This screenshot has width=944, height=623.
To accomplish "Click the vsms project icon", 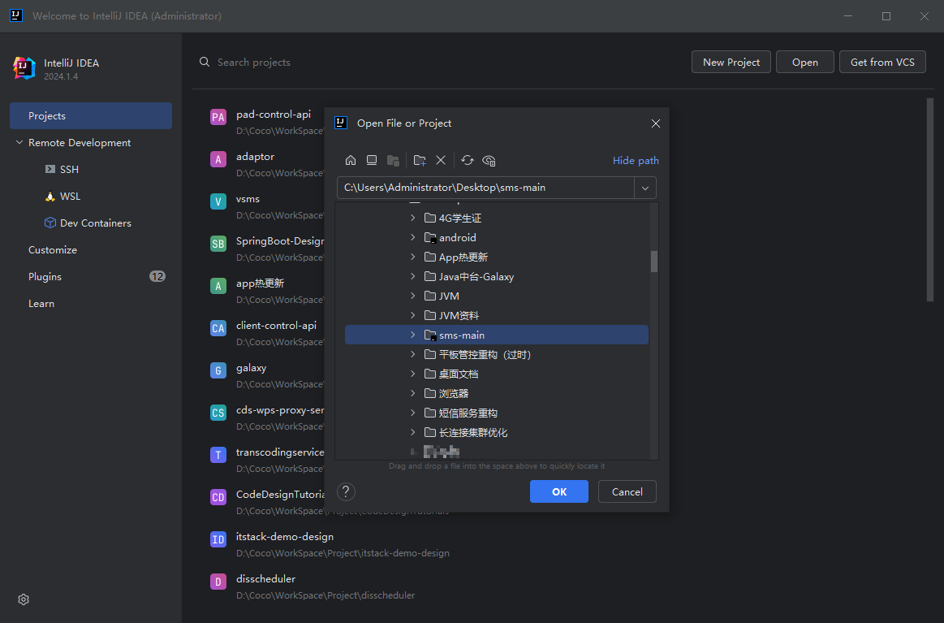I will [x=218, y=201].
